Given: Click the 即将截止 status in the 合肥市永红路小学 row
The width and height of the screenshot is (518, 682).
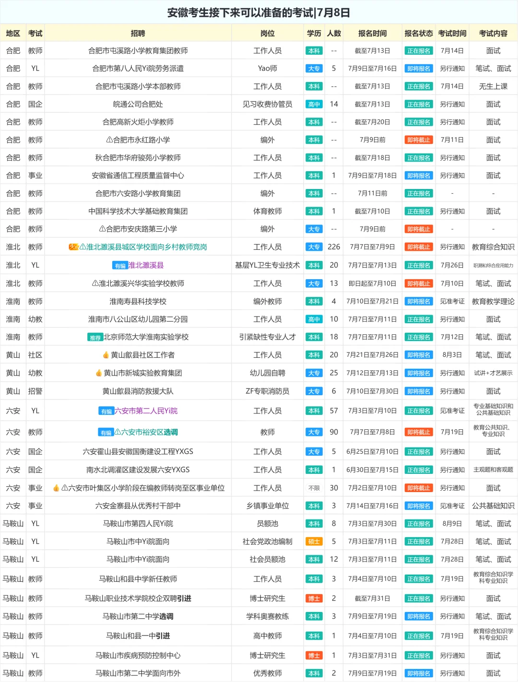Looking at the screenshot, I should (419, 140).
